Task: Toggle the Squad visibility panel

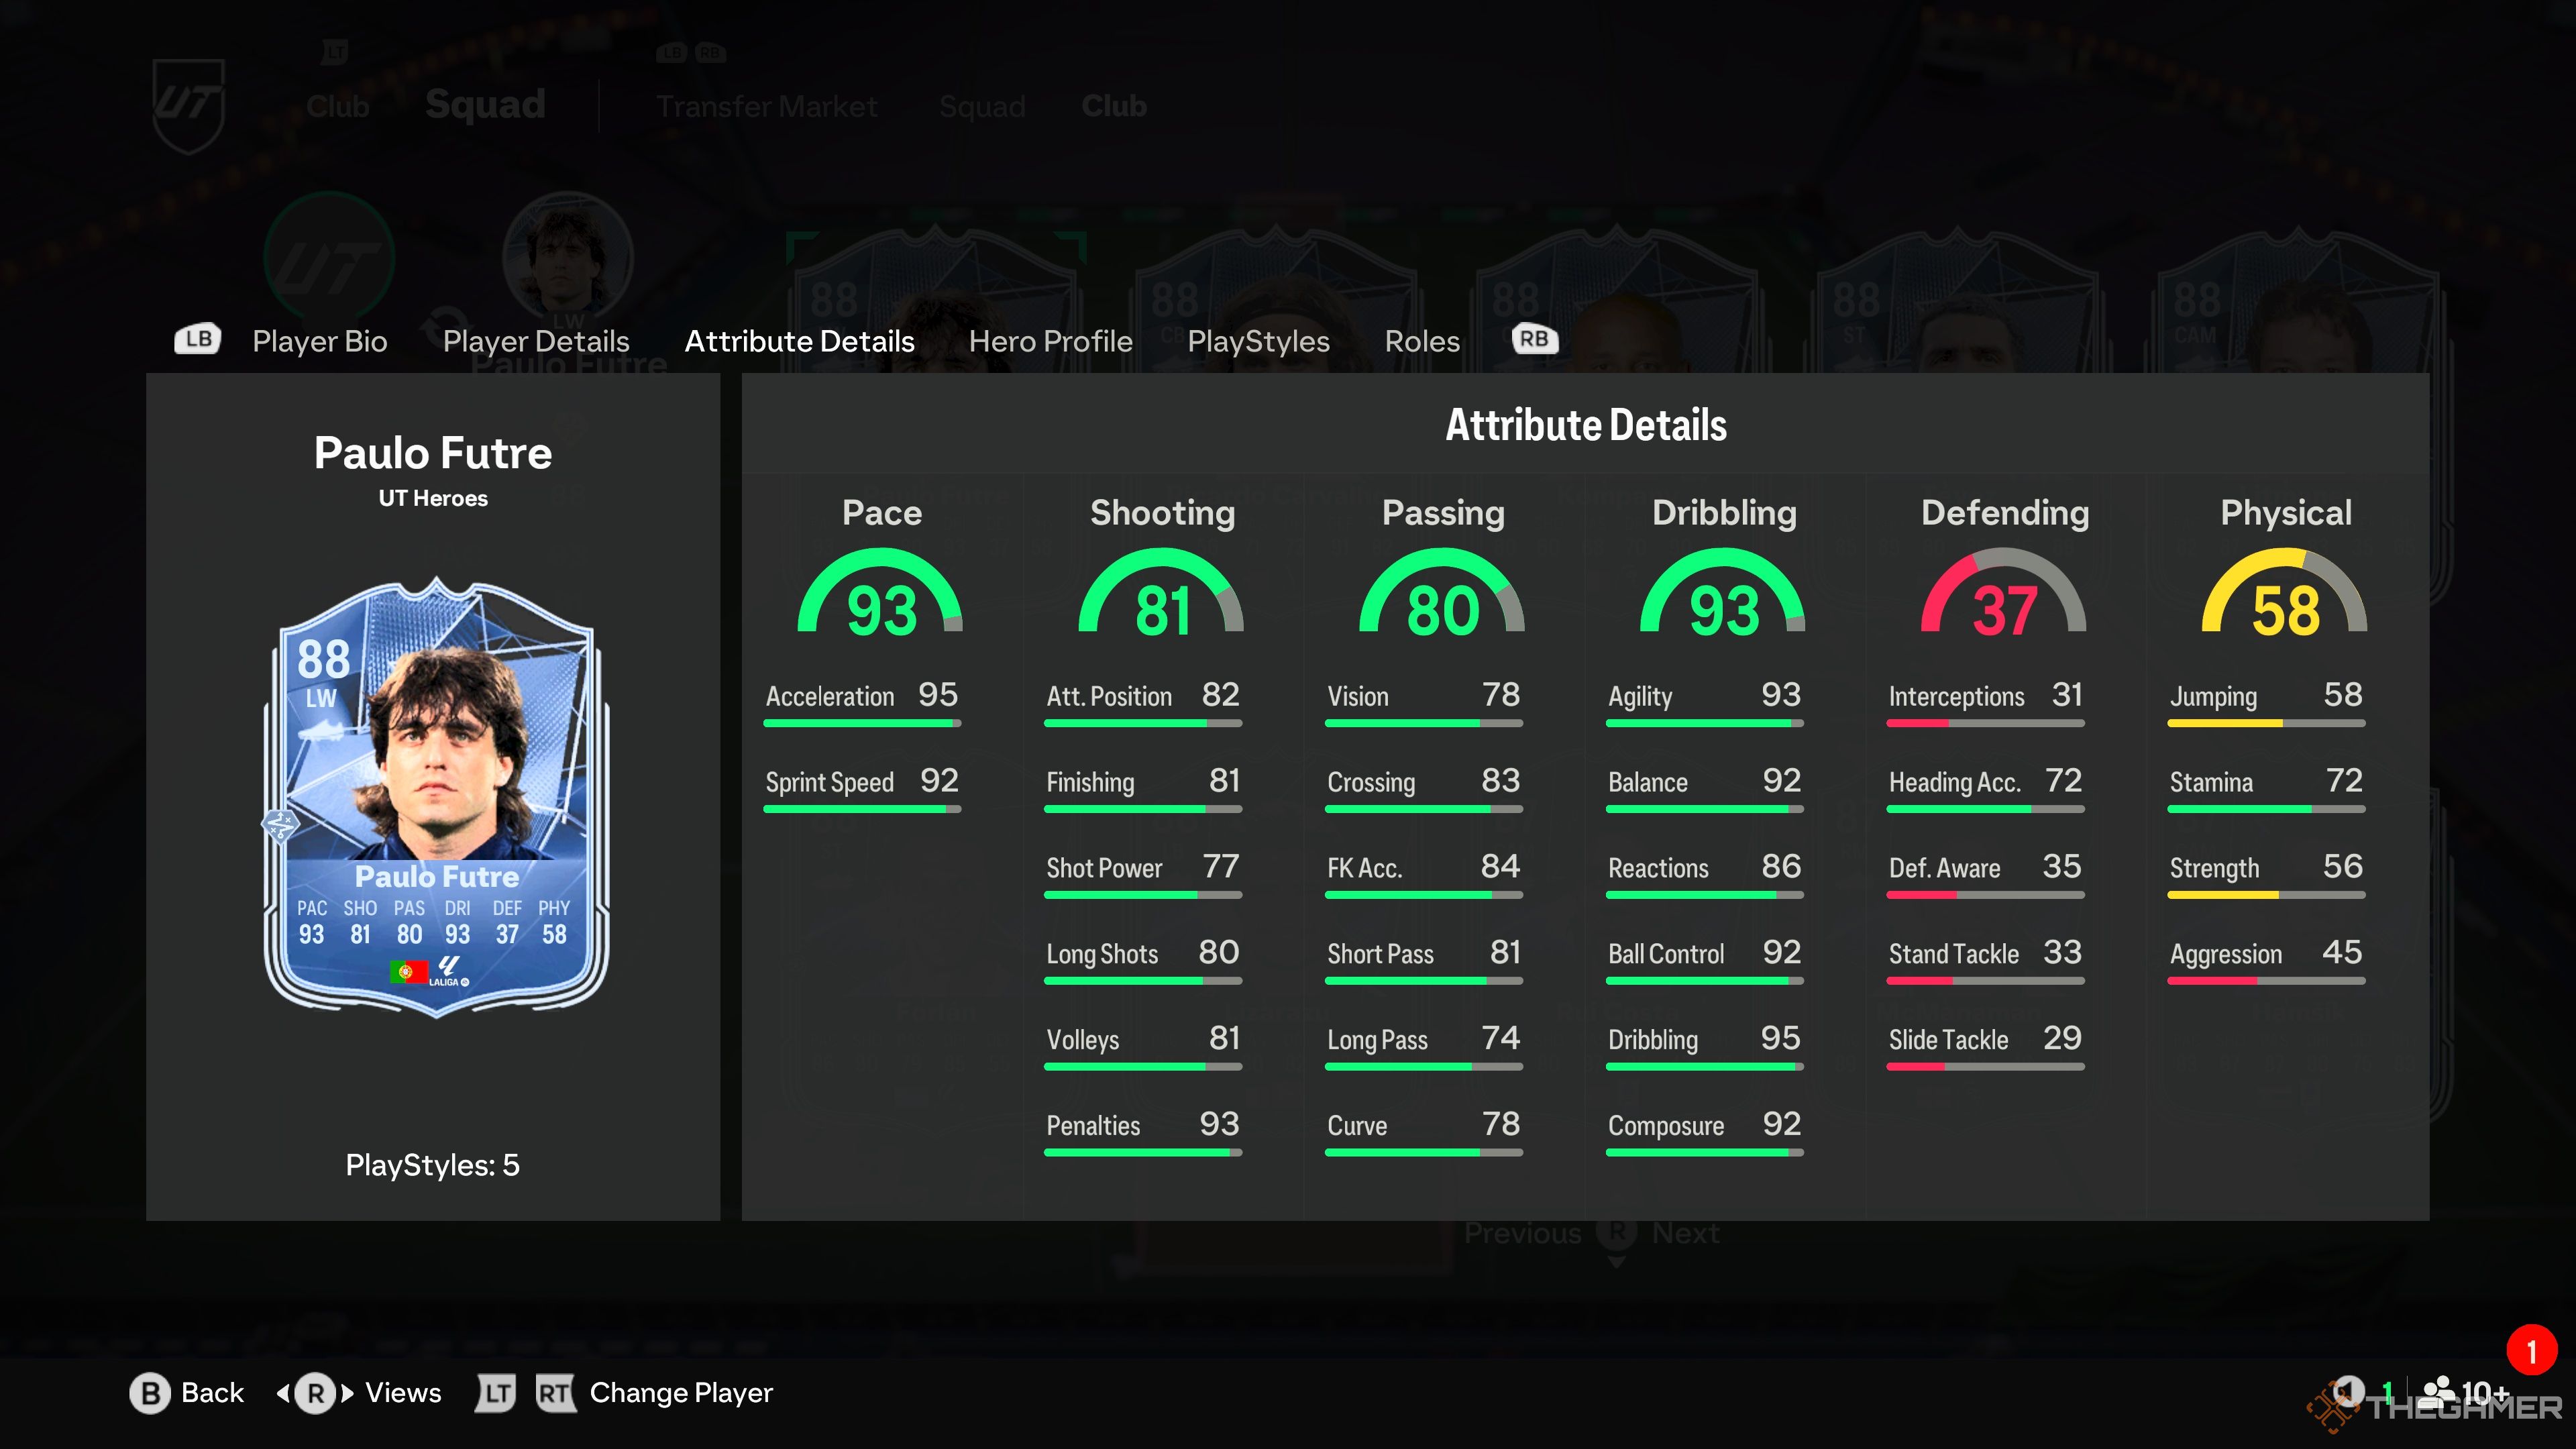Action: [x=982, y=106]
